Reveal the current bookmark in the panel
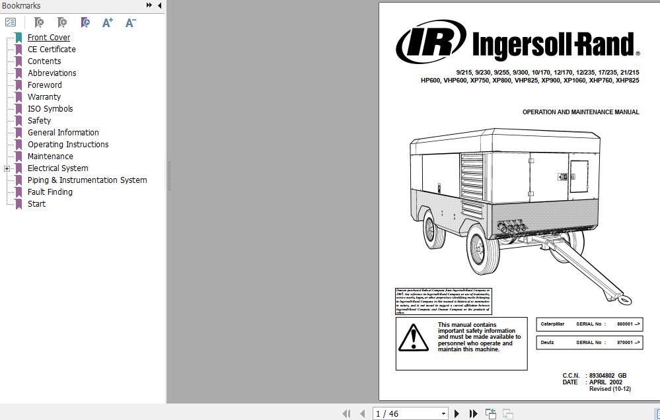Image resolution: width=660 pixels, height=420 pixels. (85, 22)
